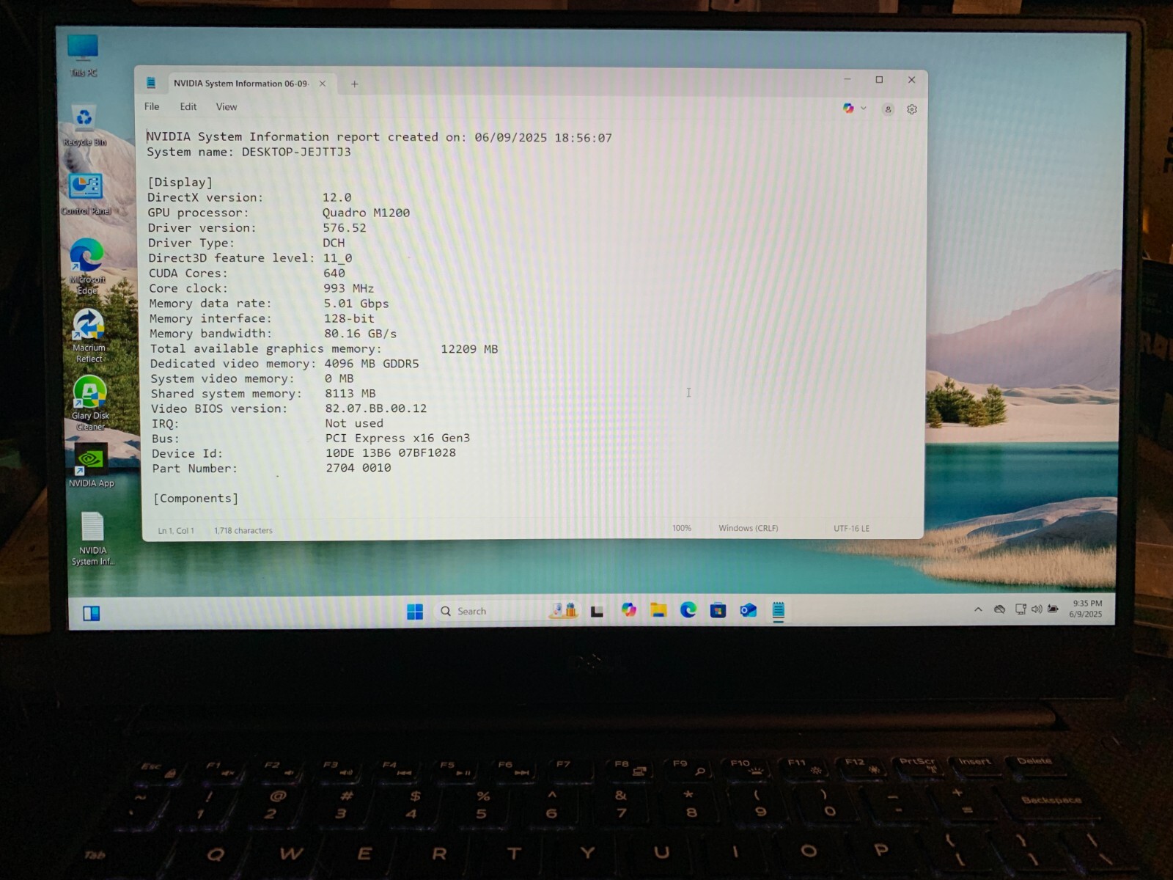
Task: Open the clock showing 9:35 PM
Action: click(x=1086, y=609)
